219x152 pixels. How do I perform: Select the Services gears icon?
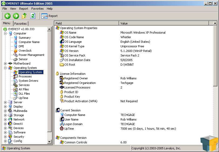(15, 85)
